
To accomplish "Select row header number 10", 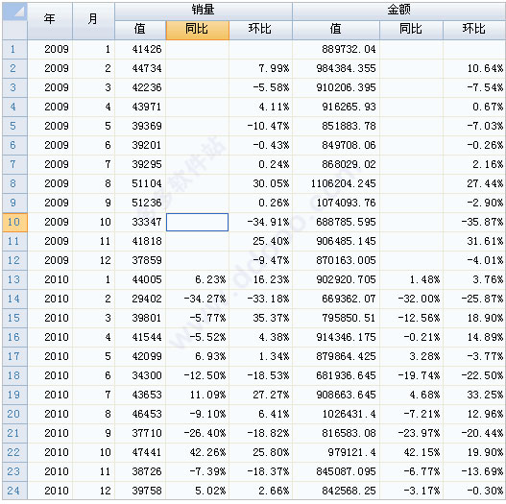I will click(x=14, y=223).
